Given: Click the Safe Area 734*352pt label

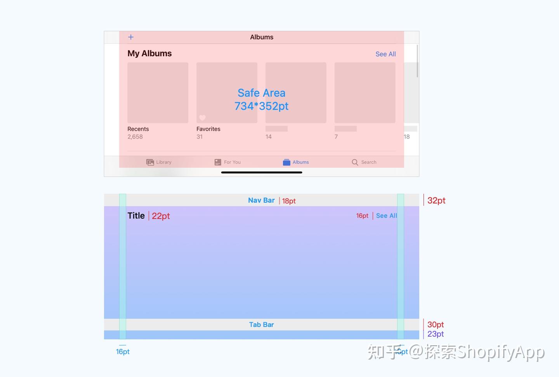Looking at the screenshot, I should [261, 99].
